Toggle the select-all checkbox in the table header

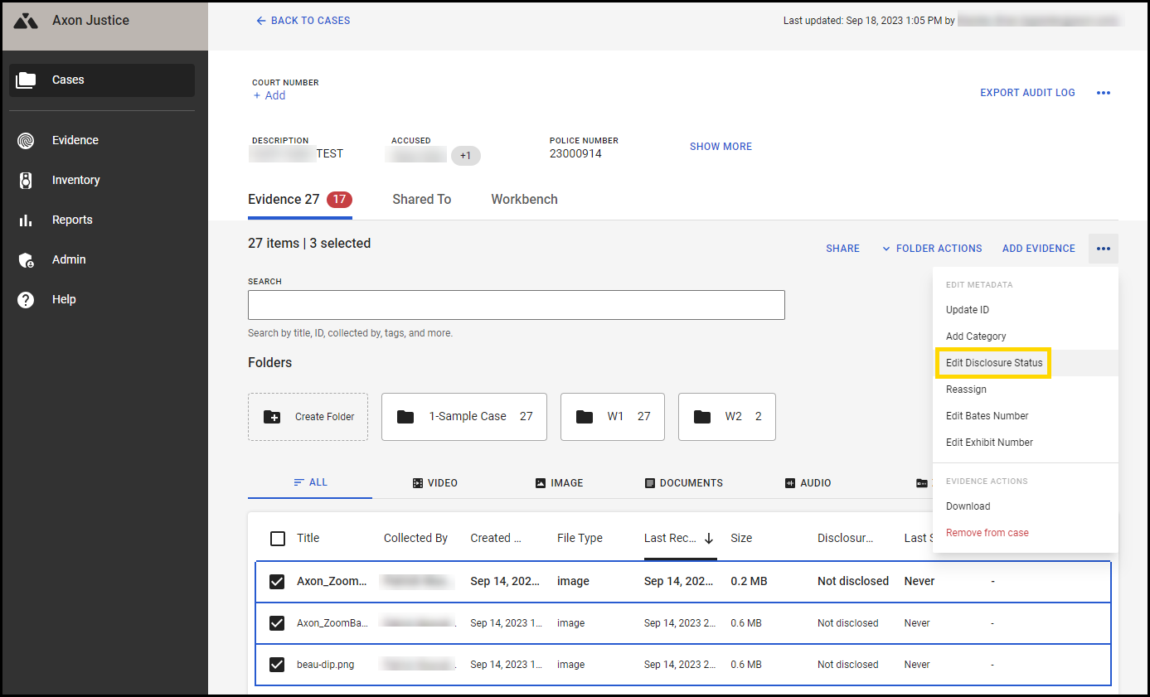pyautogui.click(x=278, y=539)
